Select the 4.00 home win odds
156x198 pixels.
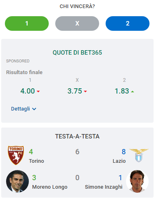coord(28,91)
